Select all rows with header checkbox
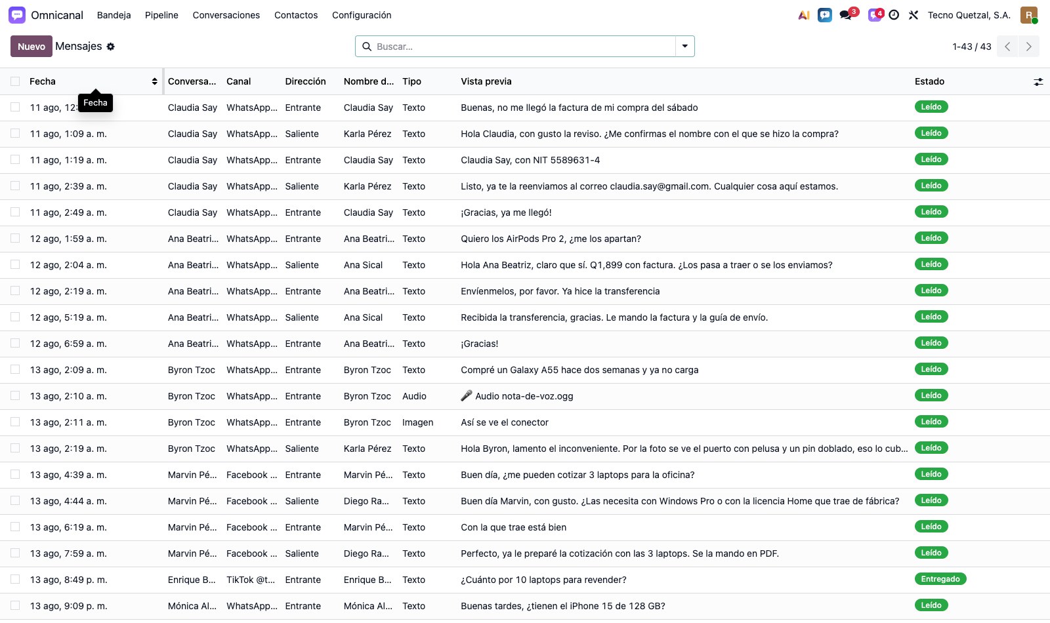This screenshot has width=1050, height=623. tap(15, 81)
